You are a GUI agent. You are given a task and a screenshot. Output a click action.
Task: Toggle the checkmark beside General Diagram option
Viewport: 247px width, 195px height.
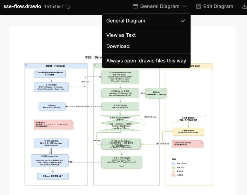[183, 21]
